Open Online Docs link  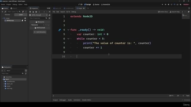coord(163,12)
